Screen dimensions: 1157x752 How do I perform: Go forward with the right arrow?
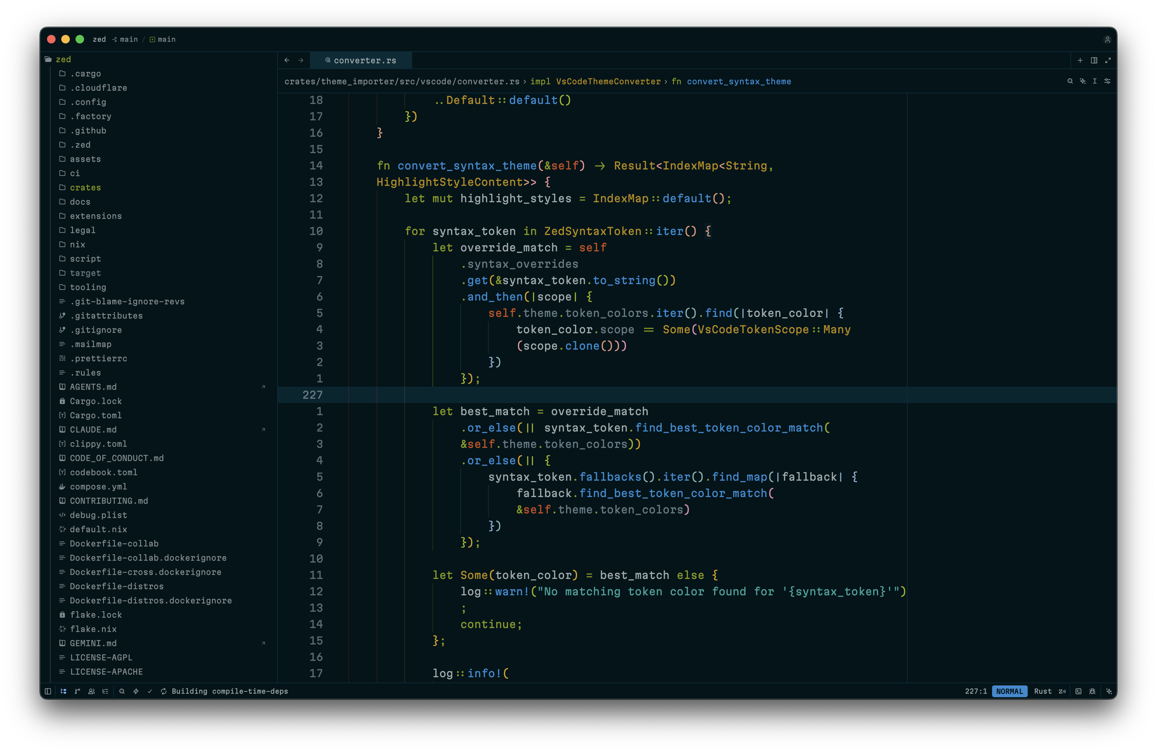301,60
